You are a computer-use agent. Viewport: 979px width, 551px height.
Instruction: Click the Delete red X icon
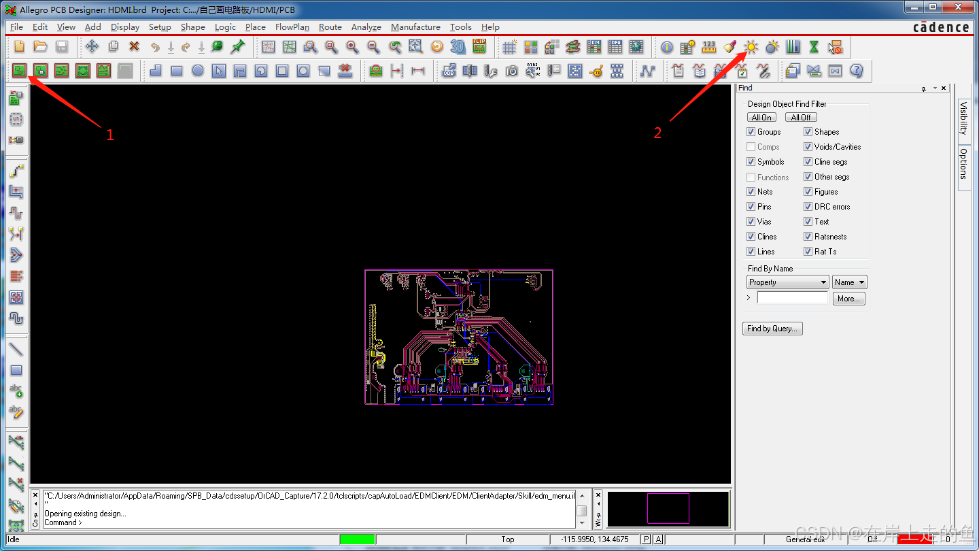(x=134, y=47)
